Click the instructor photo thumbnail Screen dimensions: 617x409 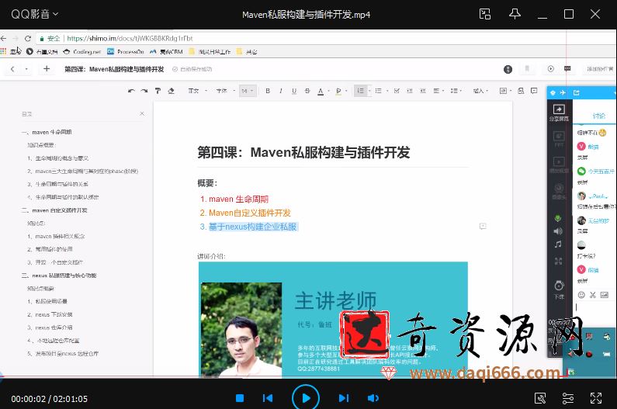tap(241, 330)
